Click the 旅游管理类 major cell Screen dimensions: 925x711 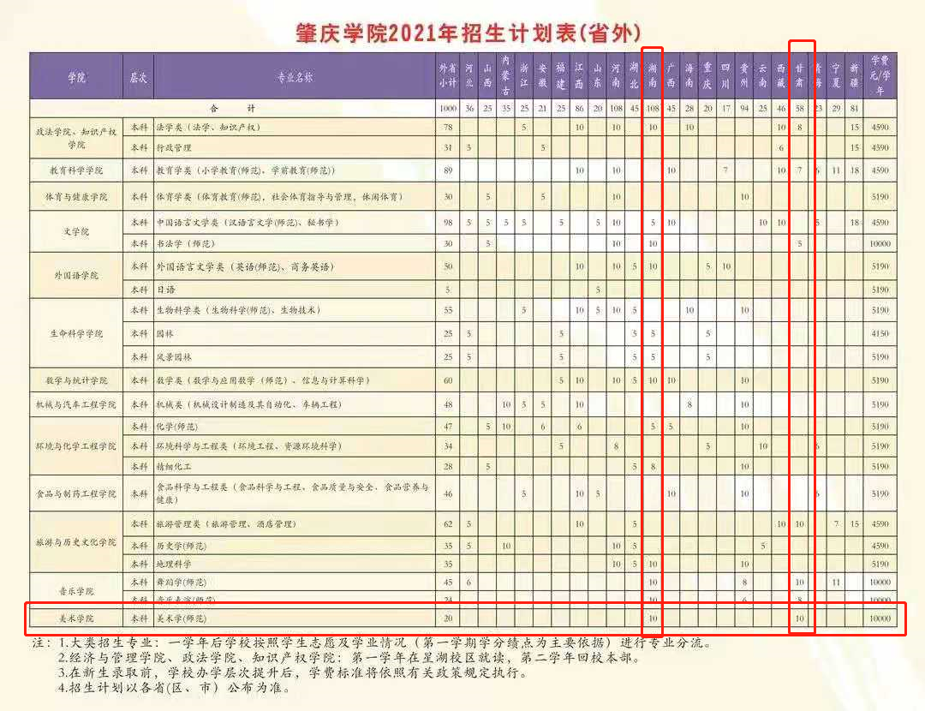225,523
